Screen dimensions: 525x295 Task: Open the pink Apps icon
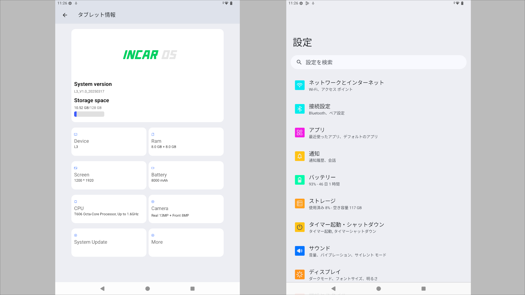[x=299, y=133]
